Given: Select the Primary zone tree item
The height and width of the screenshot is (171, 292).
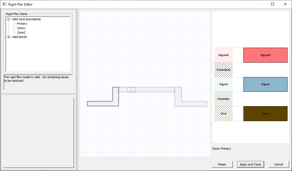Looking at the screenshot, I should pyautogui.click(x=22, y=24).
